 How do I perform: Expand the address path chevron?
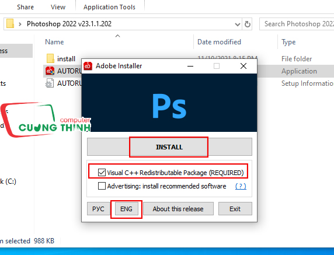[20, 24]
